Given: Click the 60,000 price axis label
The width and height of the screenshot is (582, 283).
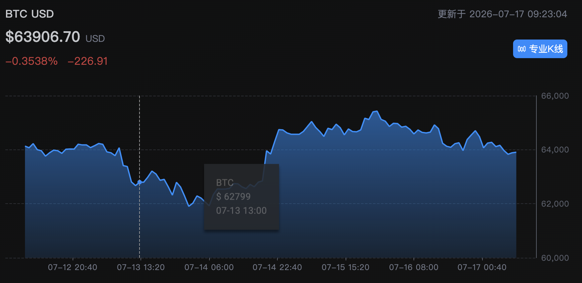Looking at the screenshot, I should click(x=555, y=258).
